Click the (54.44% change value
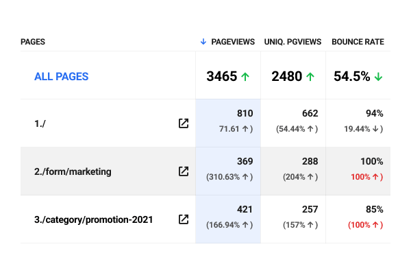The height and width of the screenshot is (264, 411). click(x=290, y=129)
